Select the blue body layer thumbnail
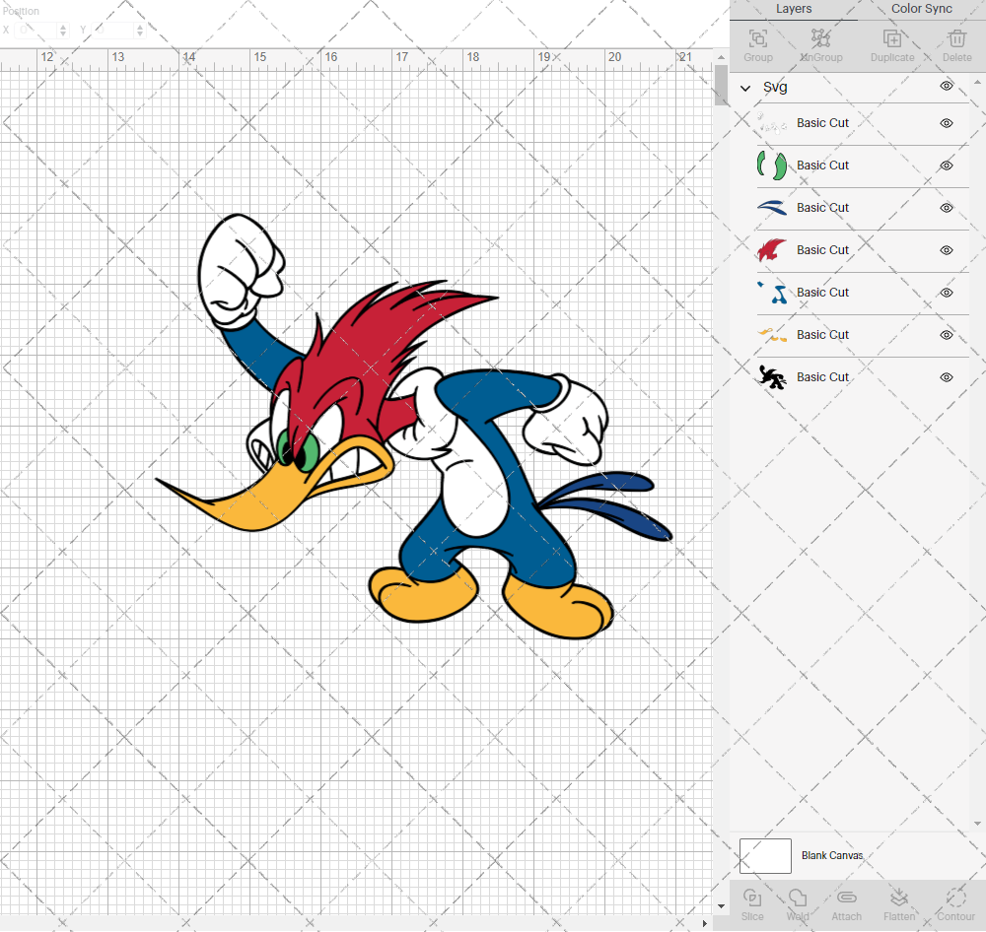This screenshot has width=986, height=932. pos(772,293)
